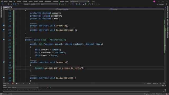169x95 pixels.
Task: Click the navigate backward toolbar icon
Action: click(x=3, y=4)
